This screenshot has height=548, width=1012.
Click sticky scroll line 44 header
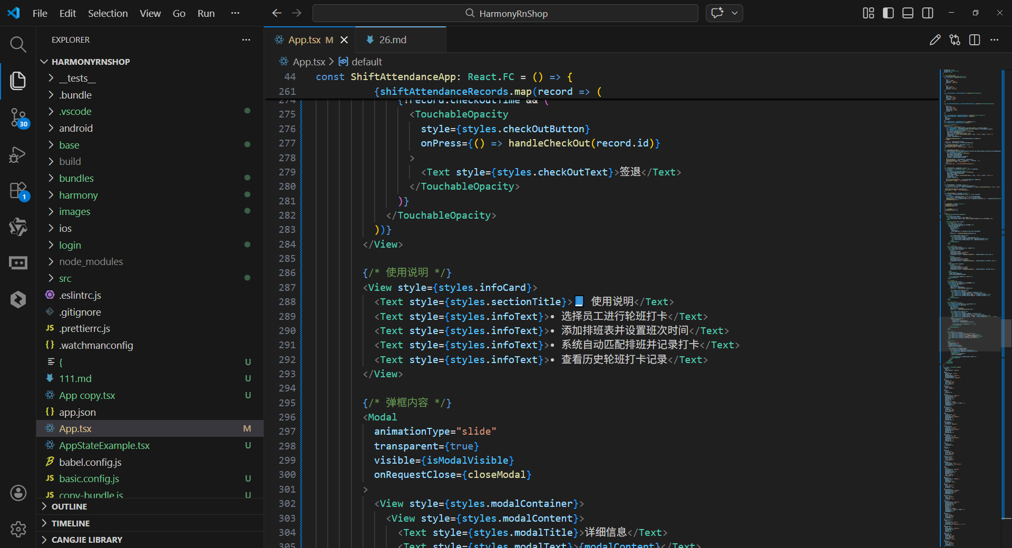point(601,77)
